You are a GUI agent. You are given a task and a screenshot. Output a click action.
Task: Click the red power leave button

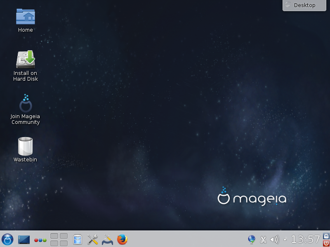pyautogui.click(x=326, y=243)
